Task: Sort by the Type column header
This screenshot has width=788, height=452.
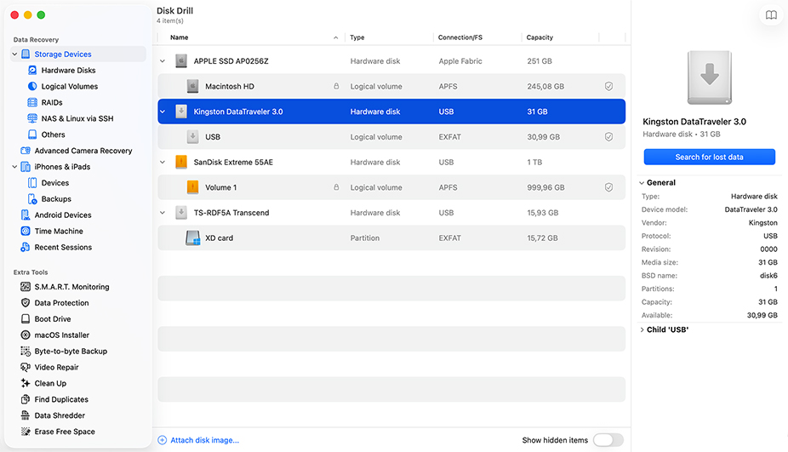Action: tap(357, 37)
